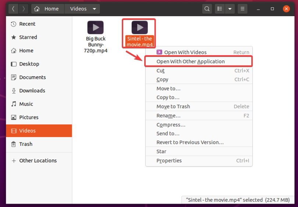Select Cut in the context menu
Image resolution: width=298 pixels, height=207 pixels.
199,71
